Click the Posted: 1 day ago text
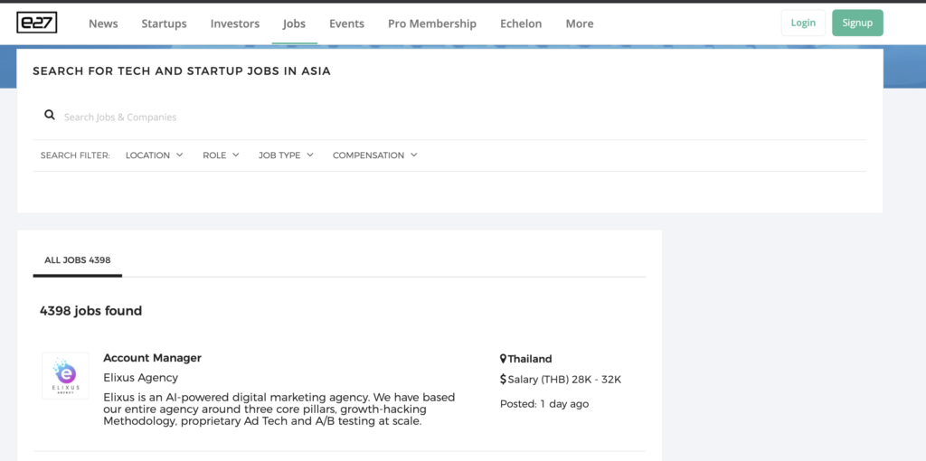The image size is (926, 461). (544, 404)
